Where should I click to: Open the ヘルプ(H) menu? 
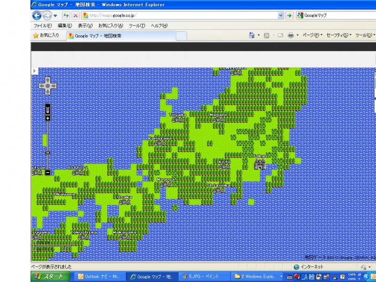point(159,26)
